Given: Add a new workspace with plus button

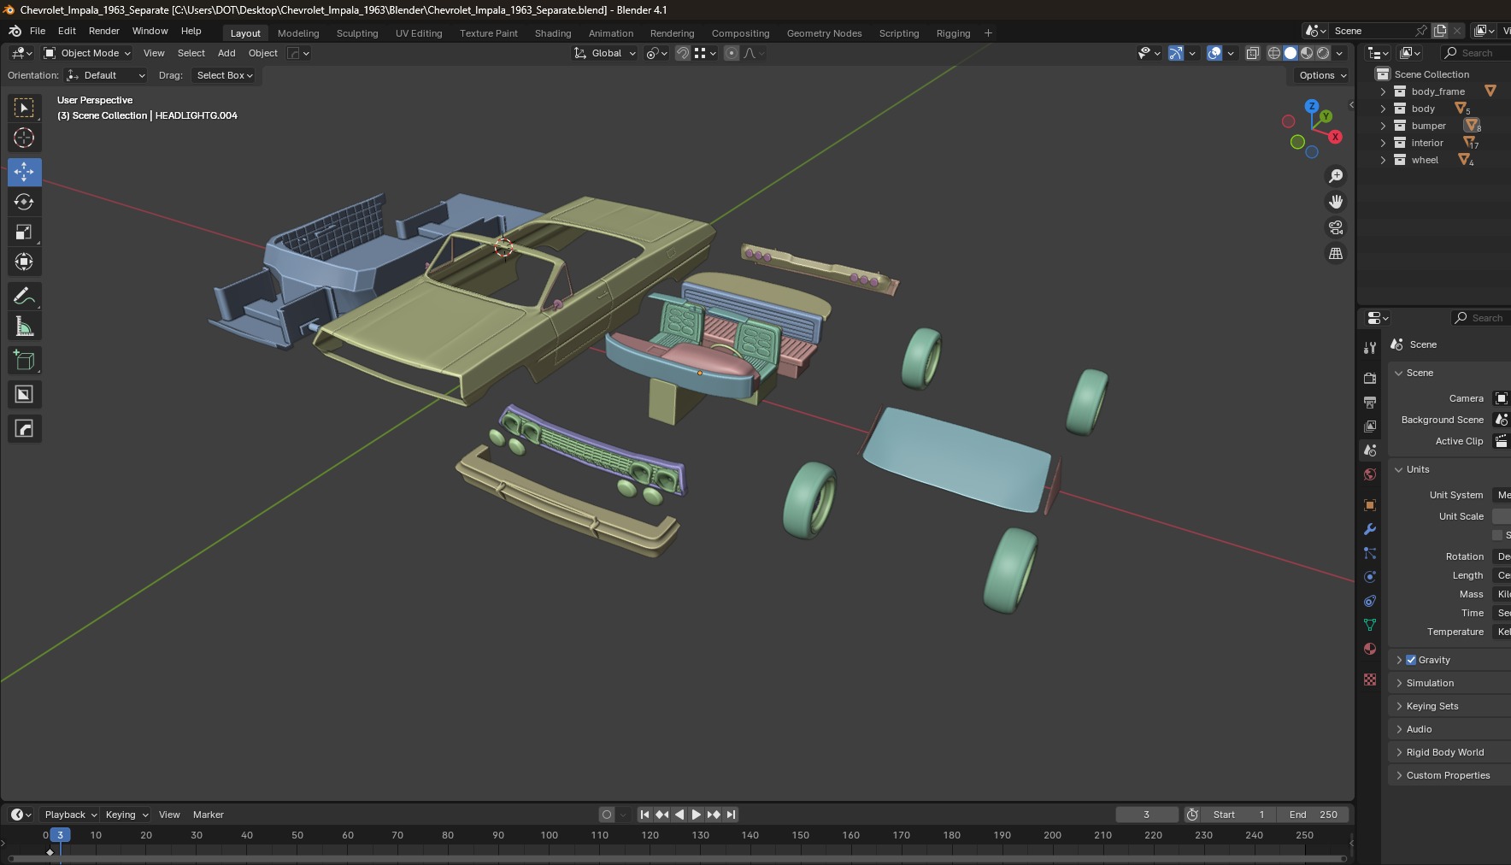Looking at the screenshot, I should click(989, 33).
